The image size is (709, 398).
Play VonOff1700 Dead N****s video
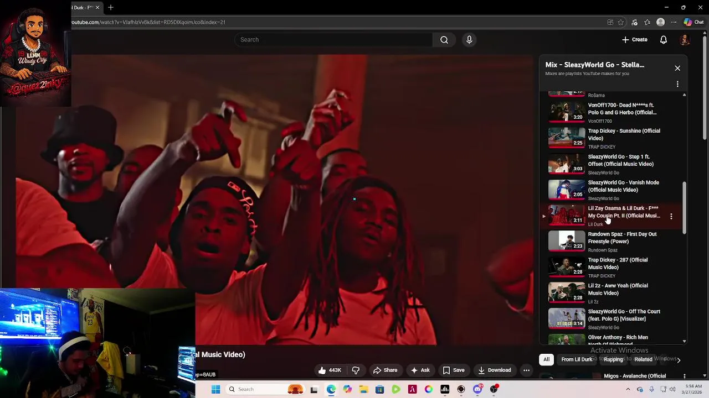pos(567,112)
